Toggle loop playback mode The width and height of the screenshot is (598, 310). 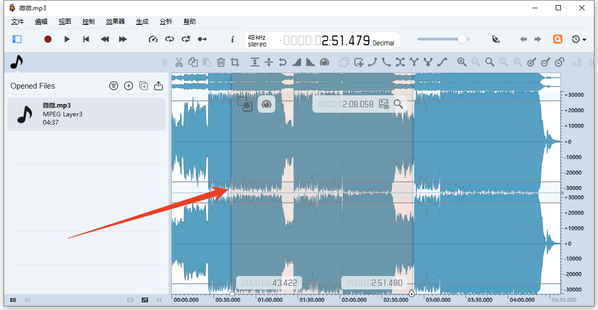coord(170,39)
